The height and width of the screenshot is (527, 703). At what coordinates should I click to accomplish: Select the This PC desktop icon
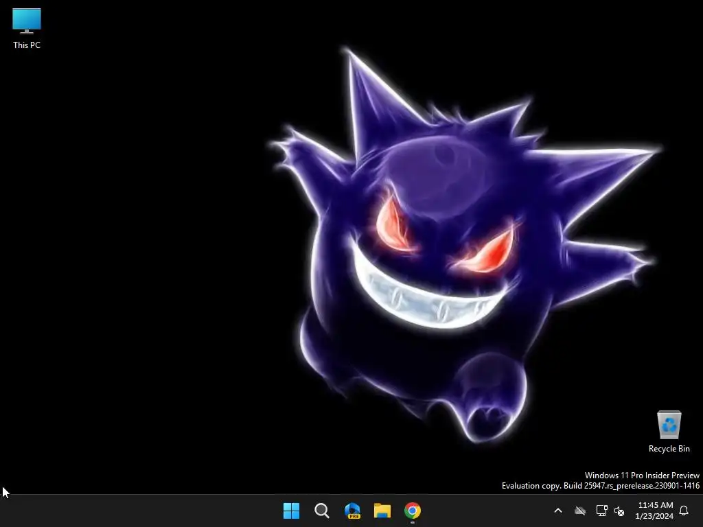(x=27, y=28)
